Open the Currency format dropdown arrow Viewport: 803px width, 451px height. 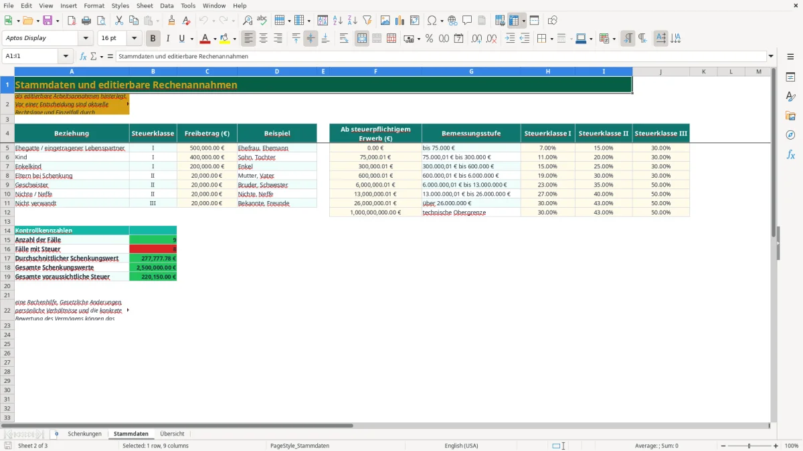[x=418, y=38]
